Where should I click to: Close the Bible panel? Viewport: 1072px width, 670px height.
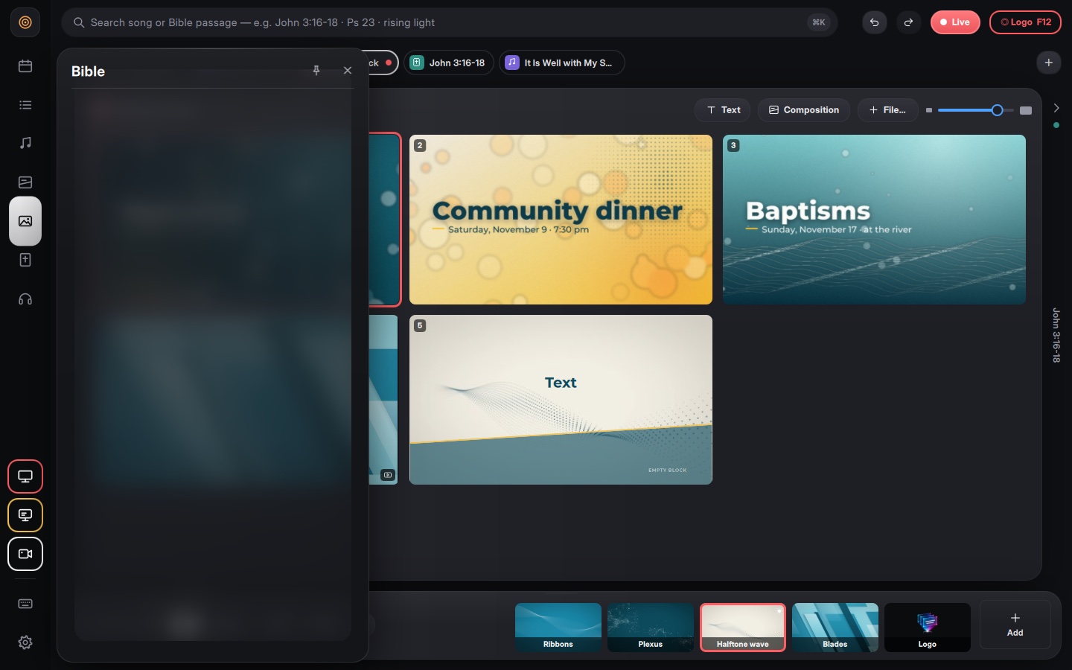[348, 71]
